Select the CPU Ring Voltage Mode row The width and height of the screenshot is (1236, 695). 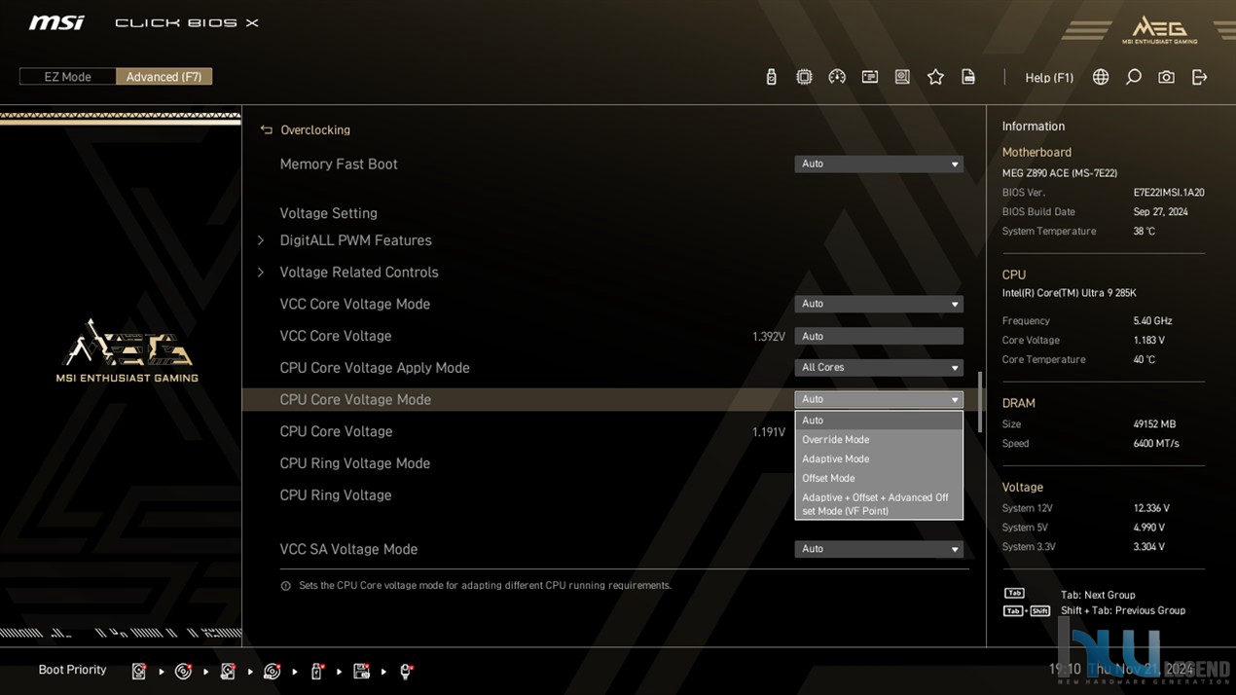(613, 464)
